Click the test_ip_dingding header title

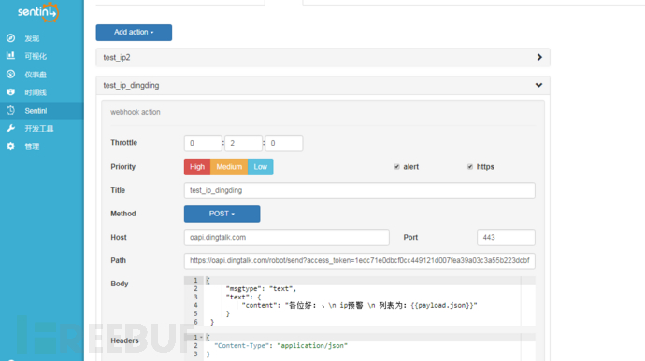131,85
